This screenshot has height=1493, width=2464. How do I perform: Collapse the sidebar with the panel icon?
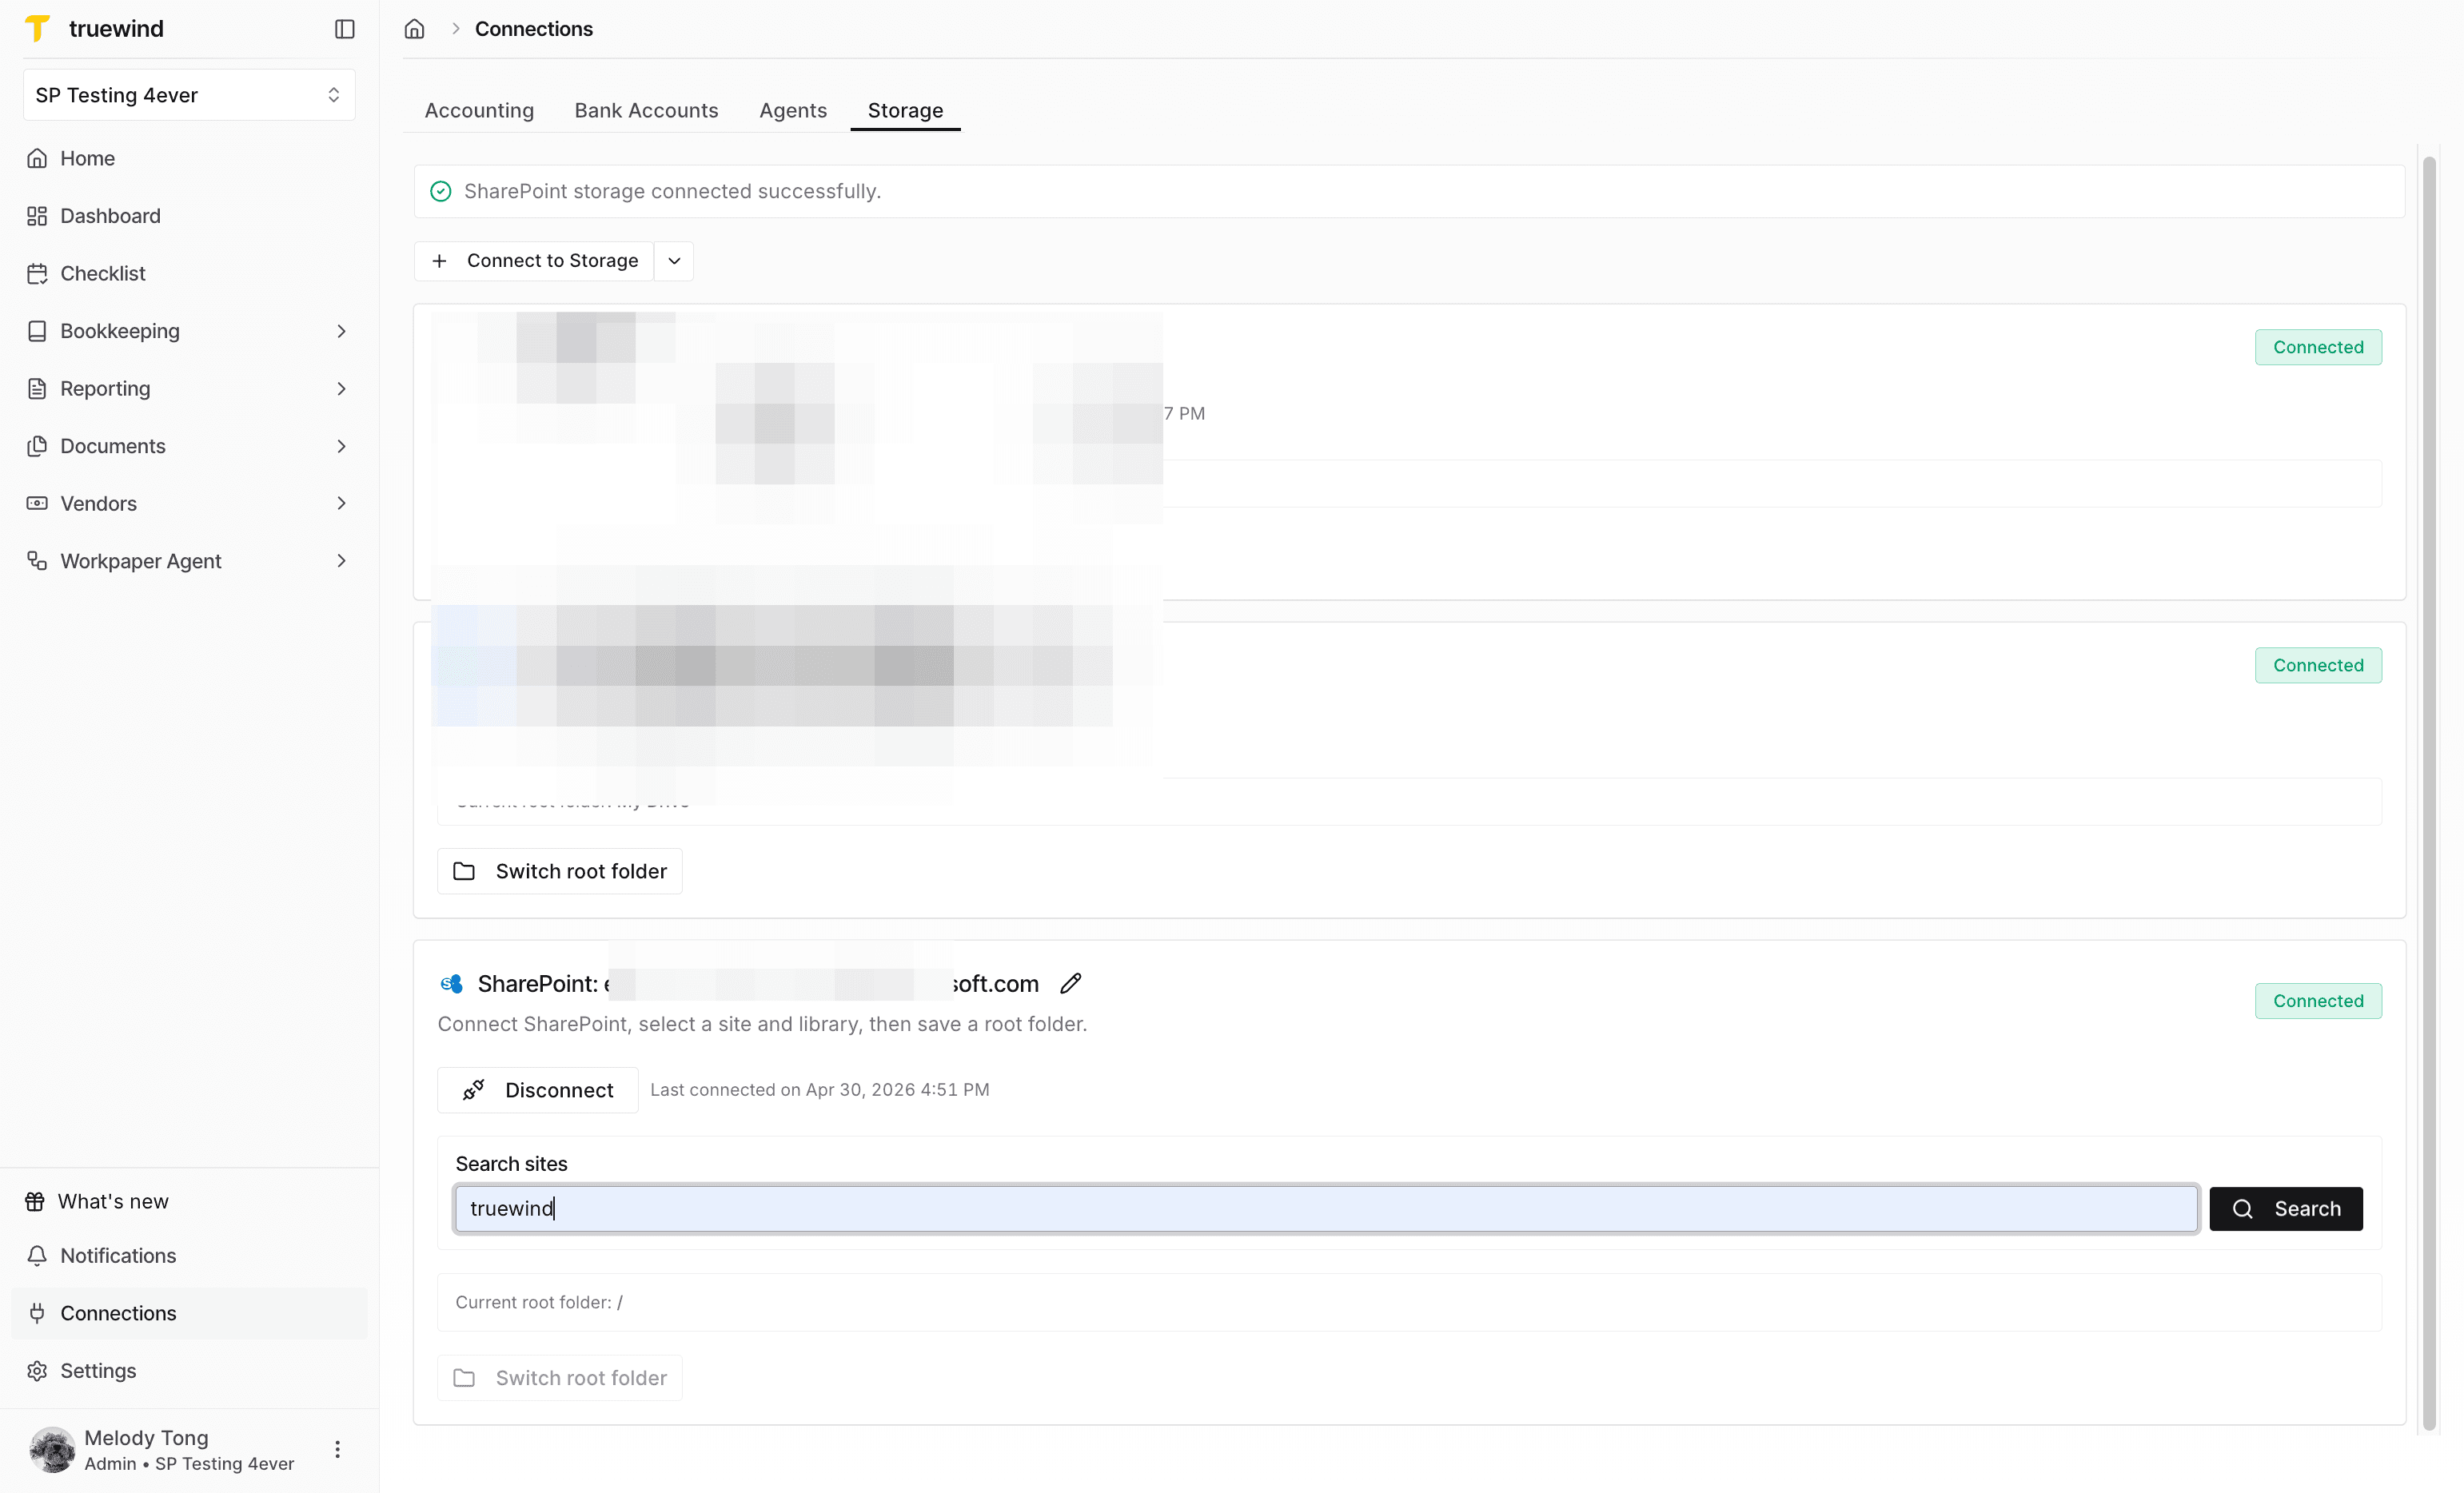[345, 29]
